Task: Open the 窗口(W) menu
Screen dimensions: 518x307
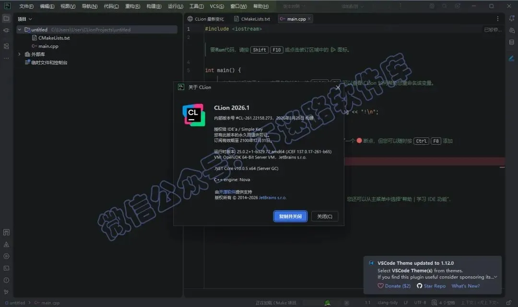Action: [x=238, y=6]
